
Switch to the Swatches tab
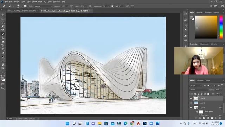(x=199, y=12)
